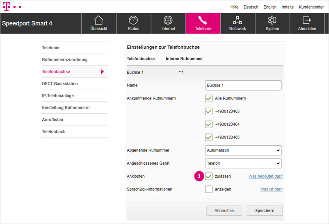
Task: Open the Angeschlossenes Gerät dropdown
Action: pyautogui.click(x=243, y=163)
